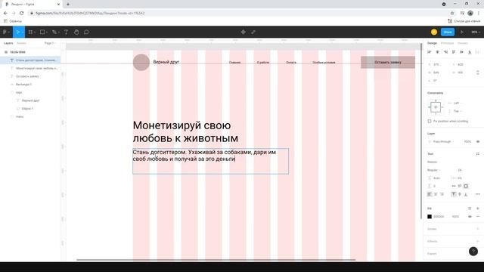The image size is (484, 272).
Task: Open fill style picker icon
Action: pos(470,209)
